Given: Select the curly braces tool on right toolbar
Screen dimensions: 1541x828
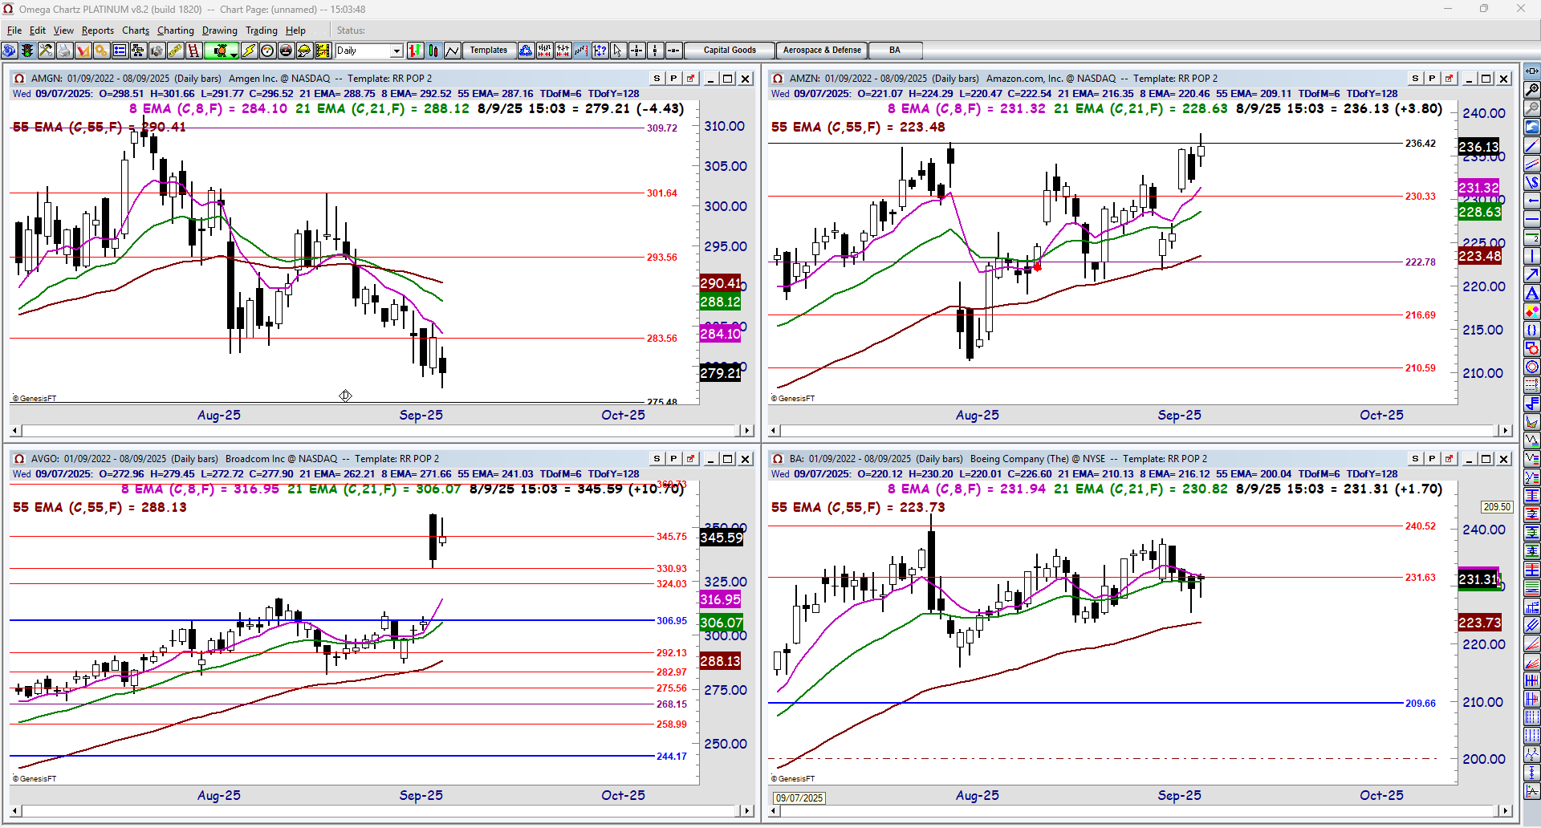Looking at the screenshot, I should point(1532,331).
